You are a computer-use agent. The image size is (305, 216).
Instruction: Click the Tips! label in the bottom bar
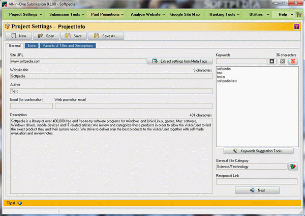[11, 203]
